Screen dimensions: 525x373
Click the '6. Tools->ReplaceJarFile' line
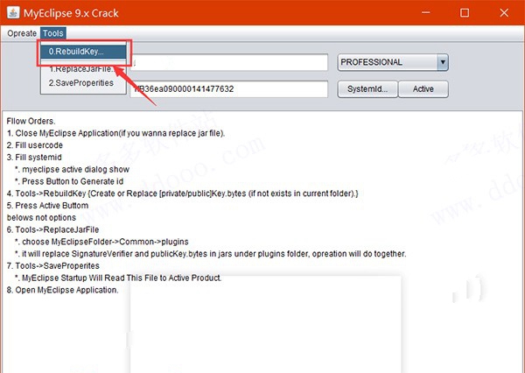point(52,229)
